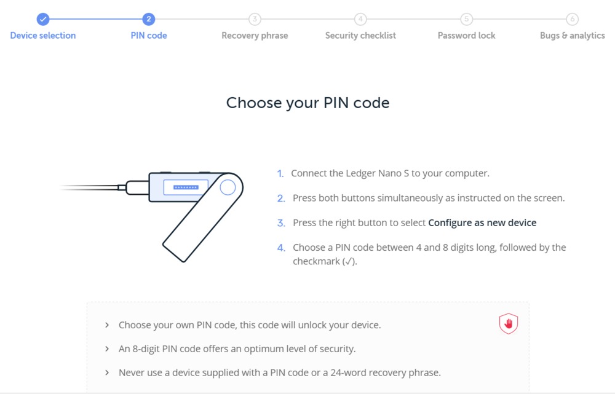This screenshot has width=615, height=394.
Task: Go to the Security checklist step label
Action: (360, 35)
